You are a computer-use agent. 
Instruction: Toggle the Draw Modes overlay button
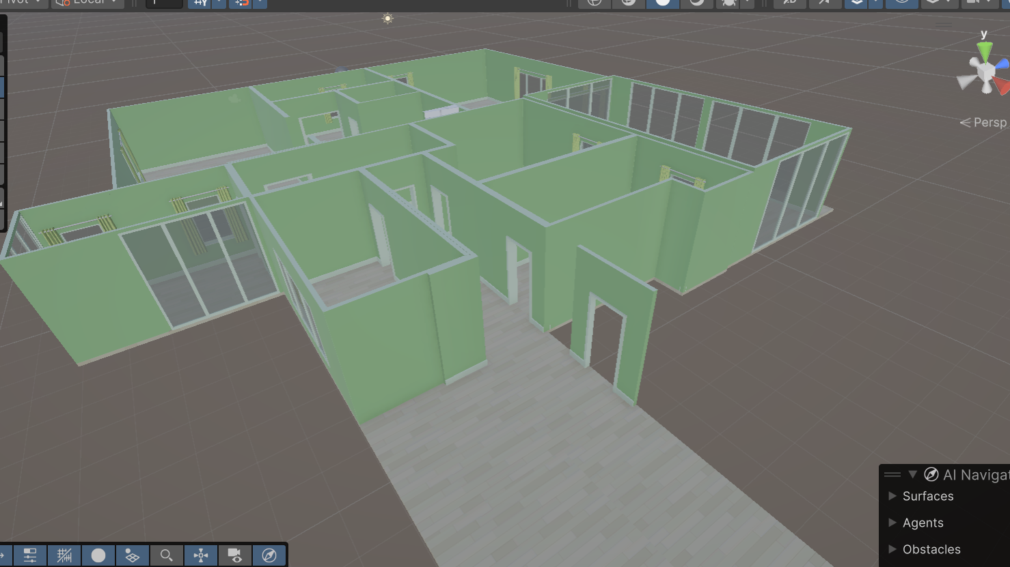pyautogui.click(x=98, y=555)
